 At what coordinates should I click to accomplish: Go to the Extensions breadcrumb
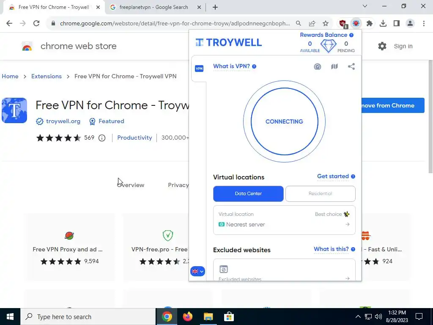pos(47,76)
